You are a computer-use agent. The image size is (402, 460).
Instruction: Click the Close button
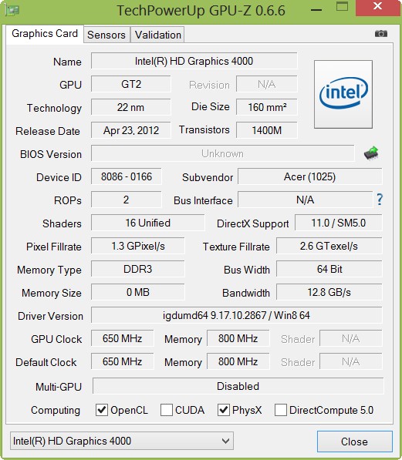(355, 442)
